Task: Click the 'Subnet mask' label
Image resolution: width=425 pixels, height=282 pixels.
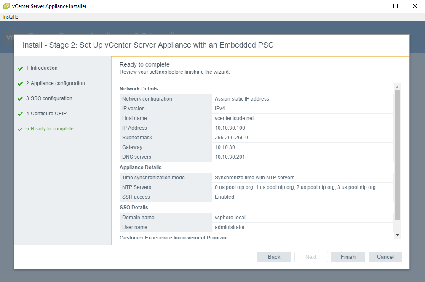Action: pyautogui.click(x=137, y=138)
